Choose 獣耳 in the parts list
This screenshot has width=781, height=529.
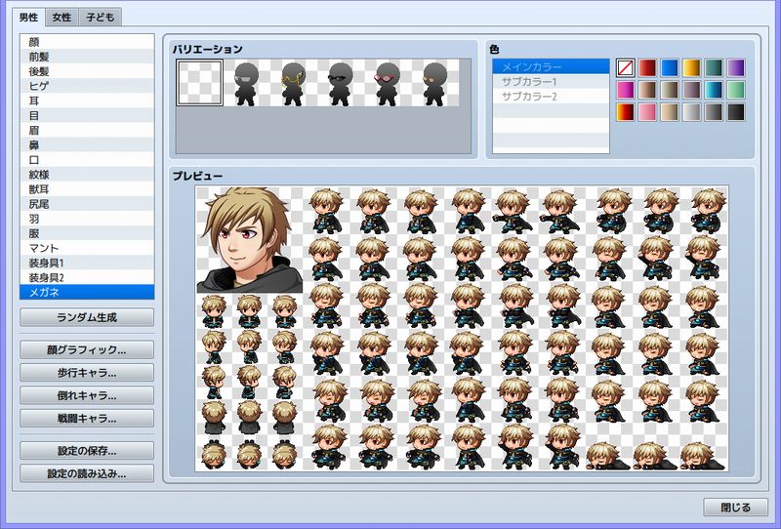pos(87,188)
